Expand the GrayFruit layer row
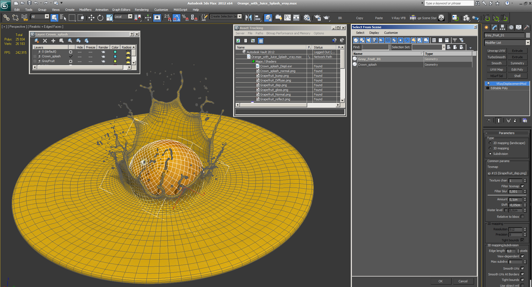The width and height of the screenshot is (532, 287). click(x=35, y=61)
